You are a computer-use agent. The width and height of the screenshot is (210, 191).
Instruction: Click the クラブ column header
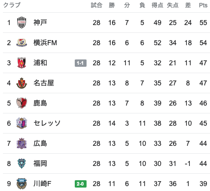pyautogui.click(x=12, y=5)
